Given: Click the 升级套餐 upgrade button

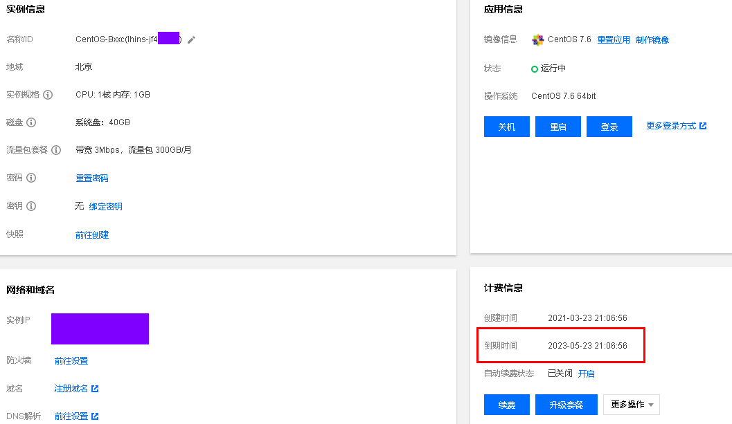Looking at the screenshot, I should (x=566, y=405).
